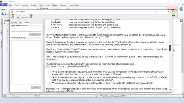Click the keyword to find input field

pos(26,30)
